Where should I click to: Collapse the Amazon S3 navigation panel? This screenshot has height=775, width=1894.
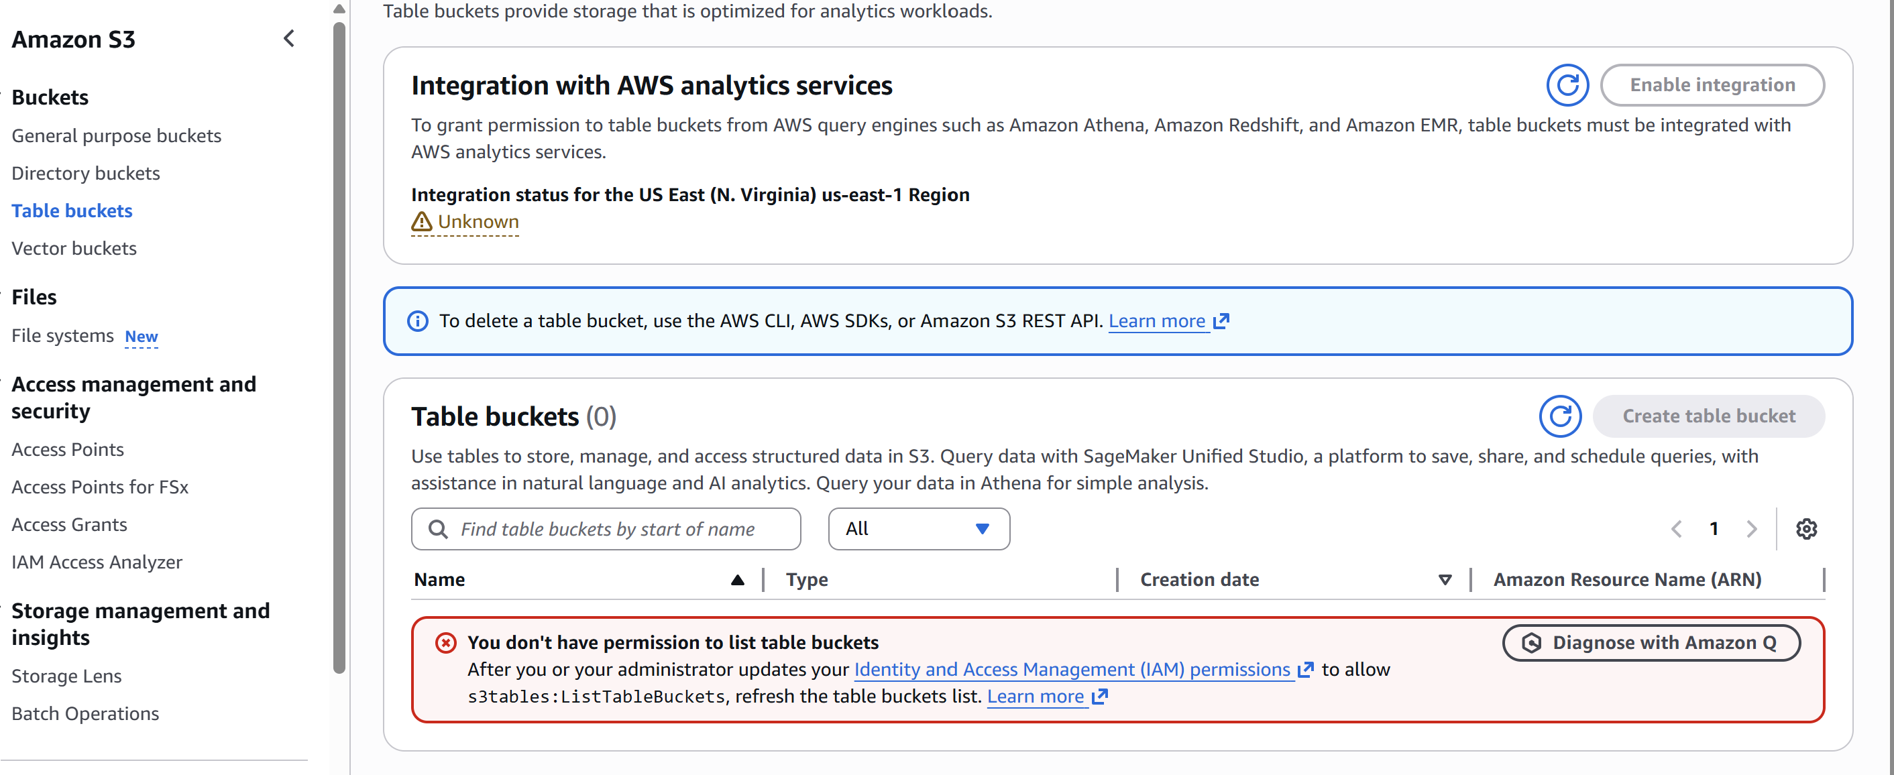pyautogui.click(x=289, y=38)
